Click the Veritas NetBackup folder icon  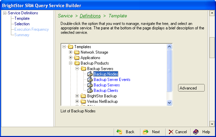(x=83, y=101)
